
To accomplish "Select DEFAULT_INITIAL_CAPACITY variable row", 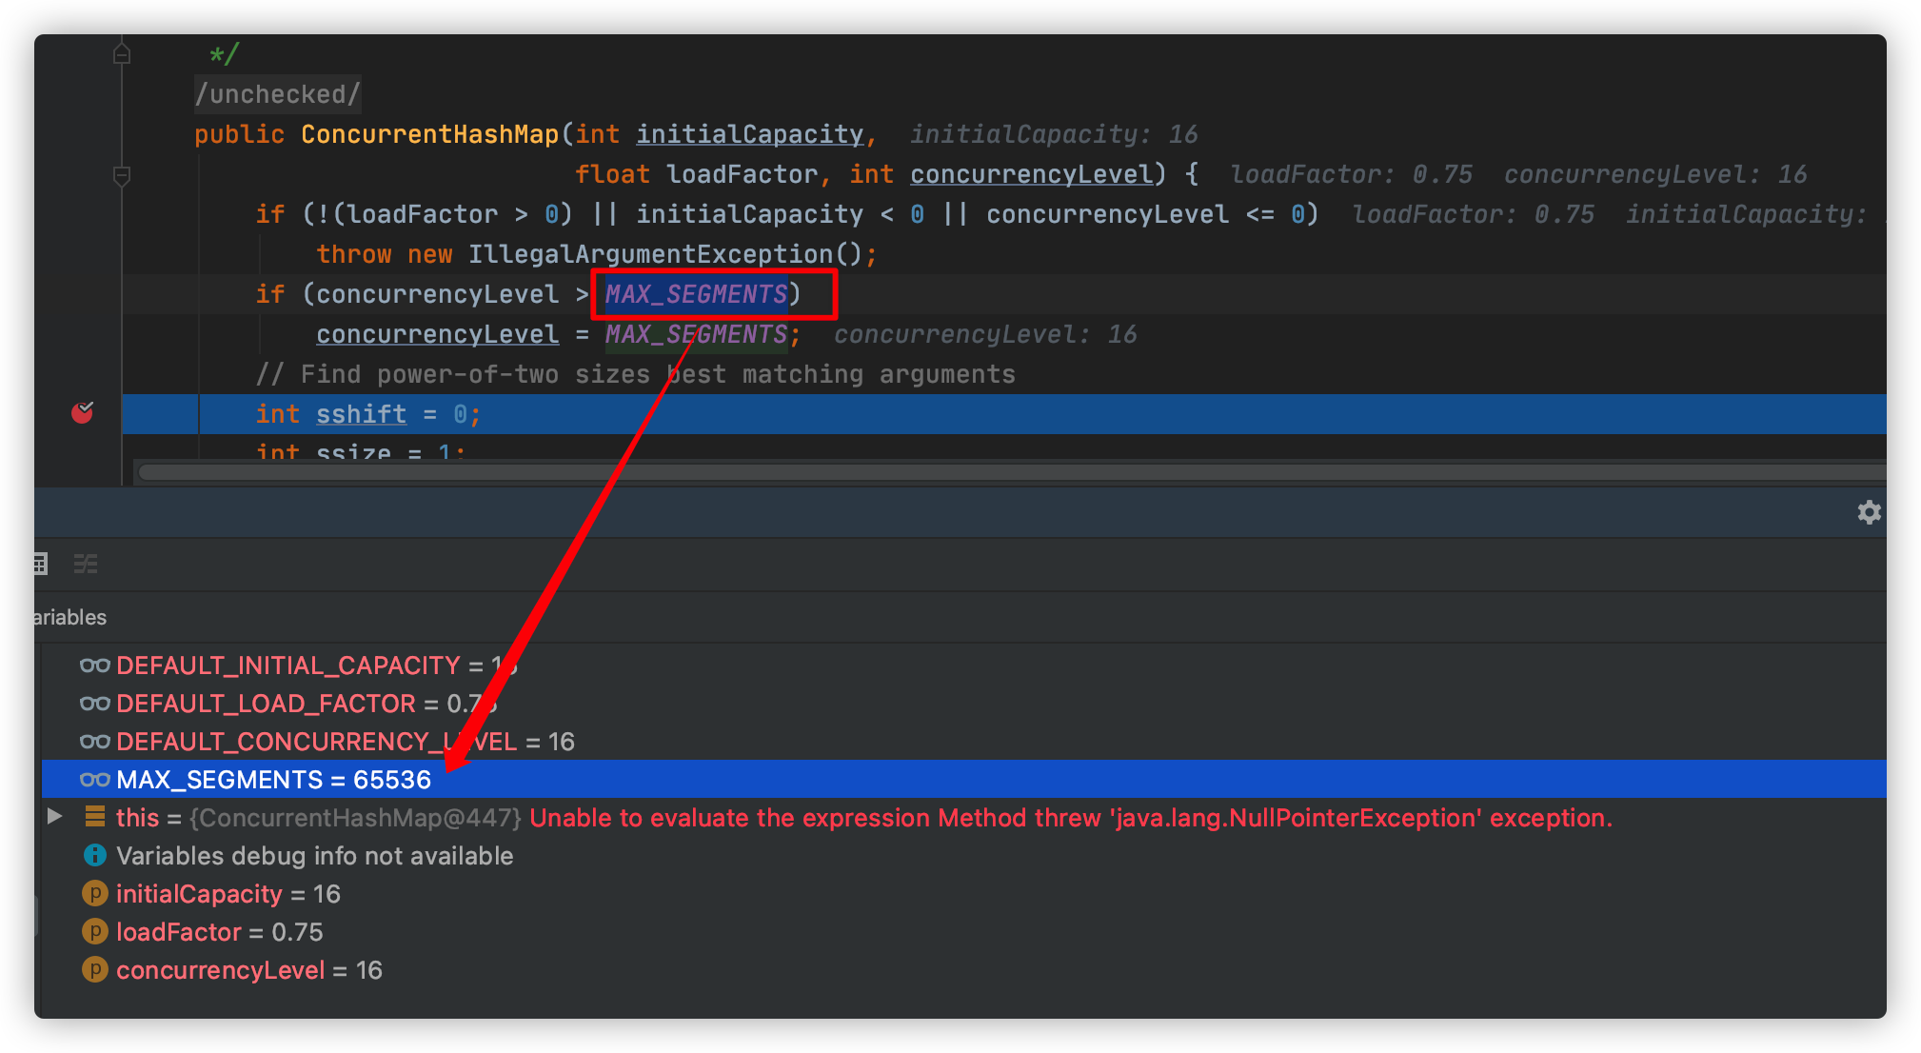I will [x=963, y=665].
